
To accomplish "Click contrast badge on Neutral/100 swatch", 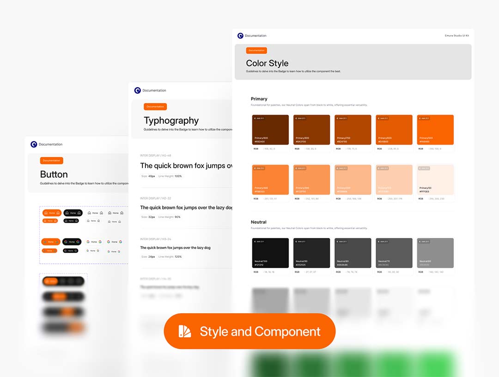I will tap(258, 242).
